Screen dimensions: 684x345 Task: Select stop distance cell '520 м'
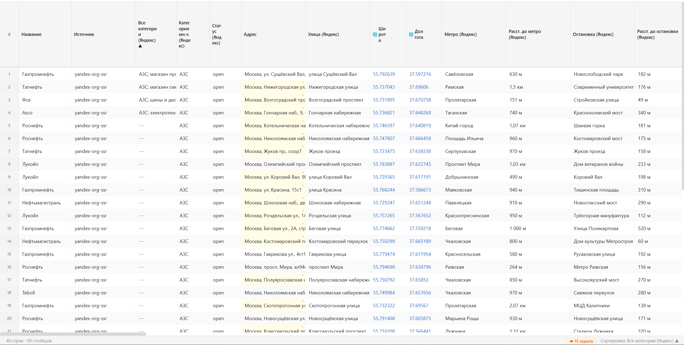(x=658, y=228)
